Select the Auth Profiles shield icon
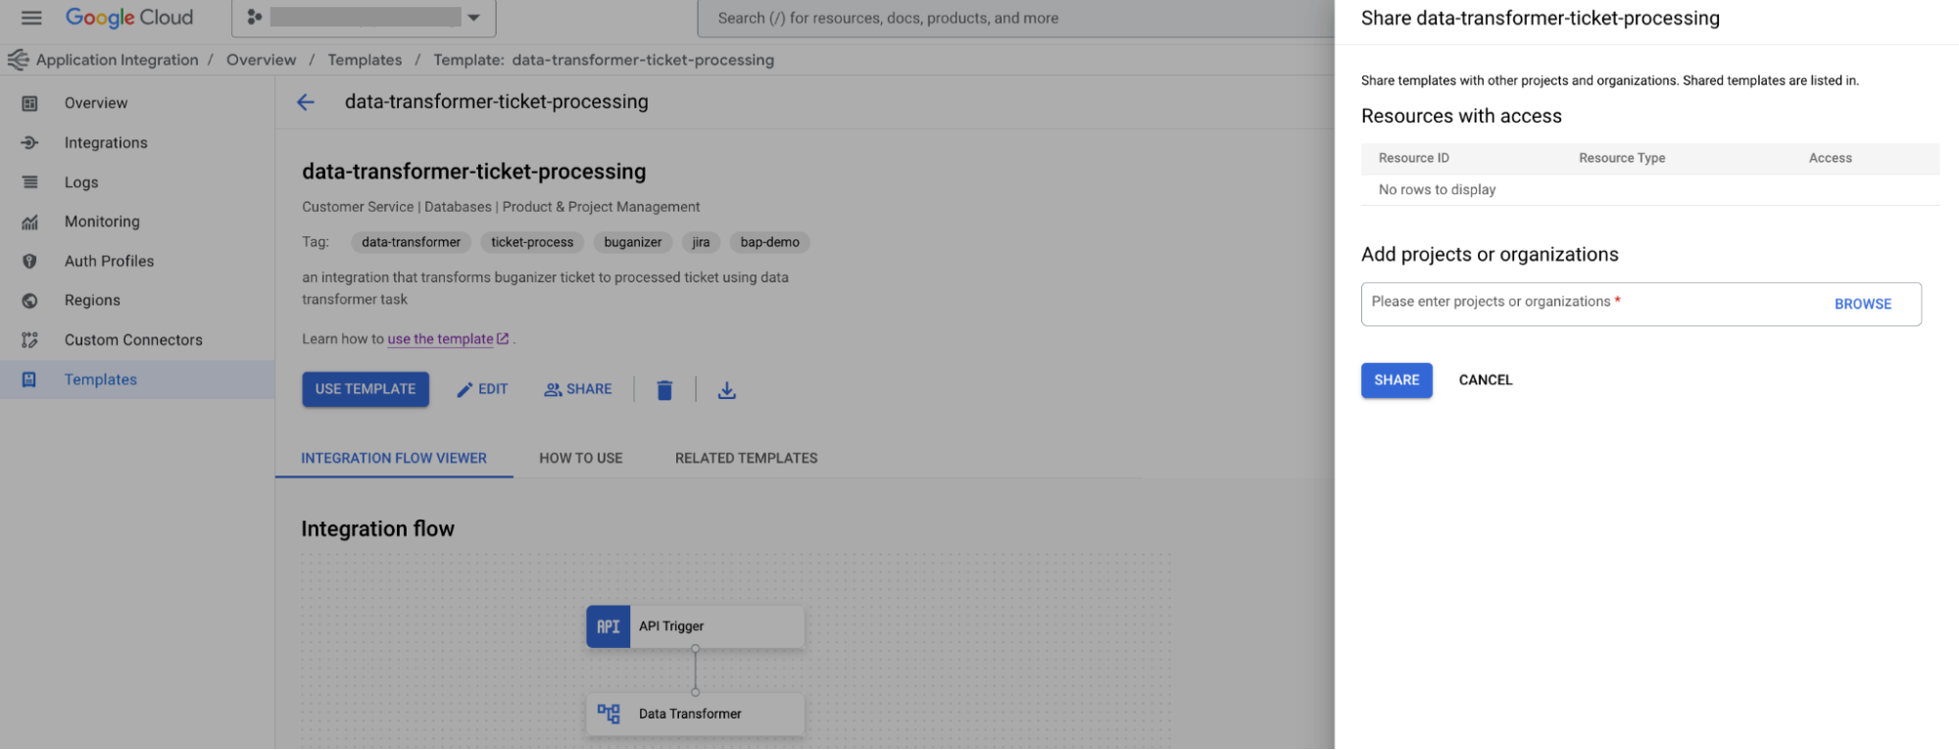This screenshot has height=750, width=1959. tap(30, 262)
